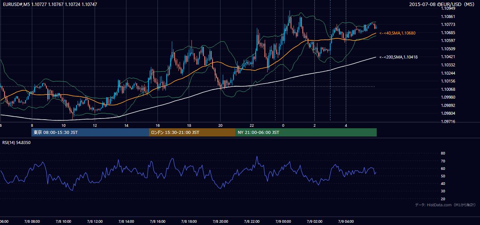
Task: Click bottom time label 7/8 12:00
Action: (x=95, y=222)
